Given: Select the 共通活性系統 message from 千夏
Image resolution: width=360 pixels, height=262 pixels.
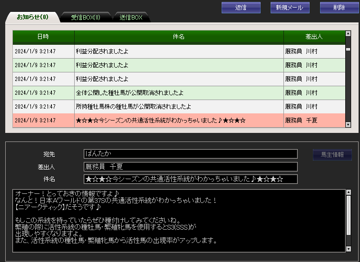Looking at the screenshot, I should [x=179, y=121].
